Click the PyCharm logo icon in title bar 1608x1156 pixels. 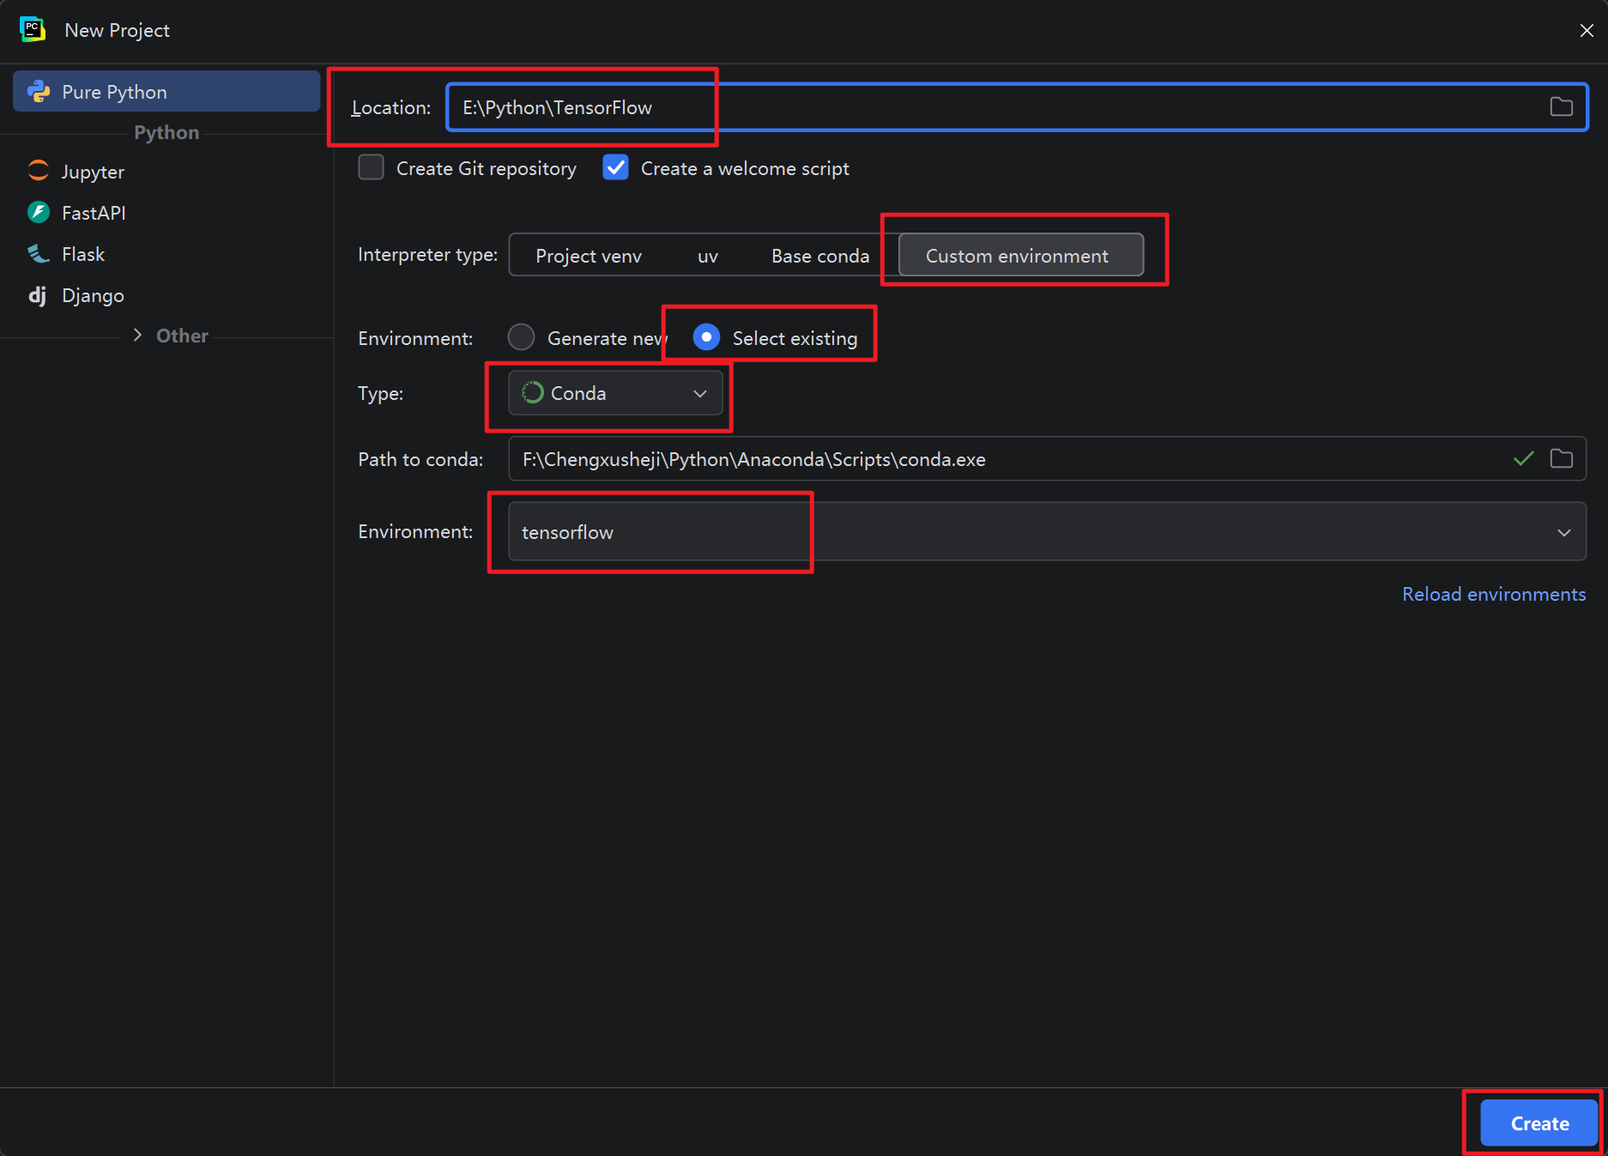[33, 29]
